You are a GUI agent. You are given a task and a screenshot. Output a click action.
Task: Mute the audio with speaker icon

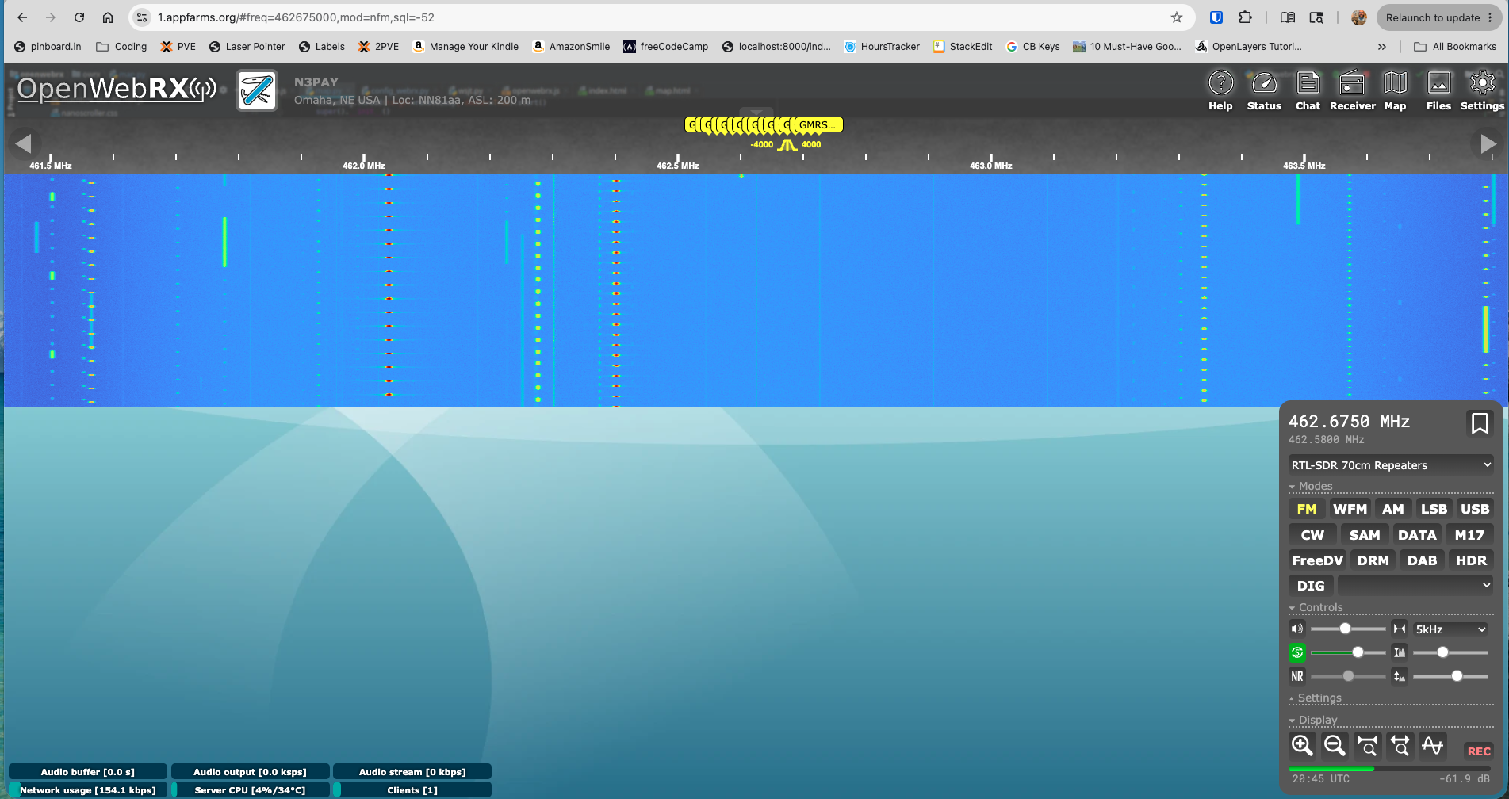[x=1297, y=629]
